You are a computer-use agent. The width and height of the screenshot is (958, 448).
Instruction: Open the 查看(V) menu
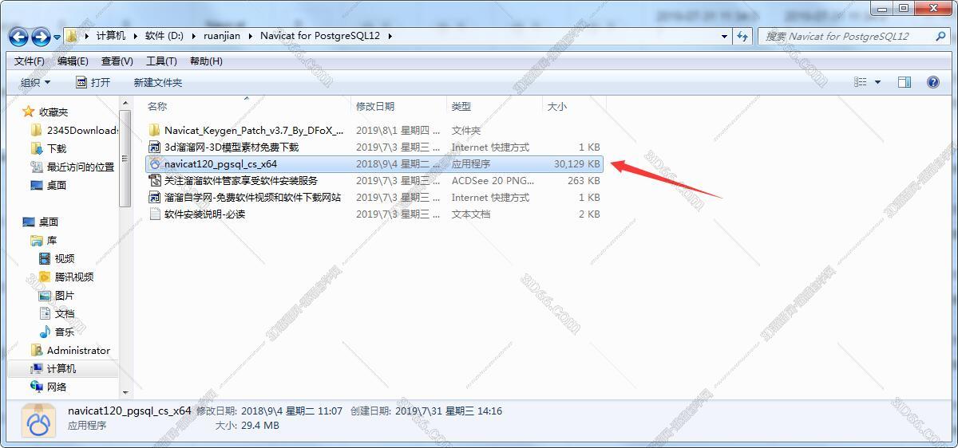pos(117,61)
